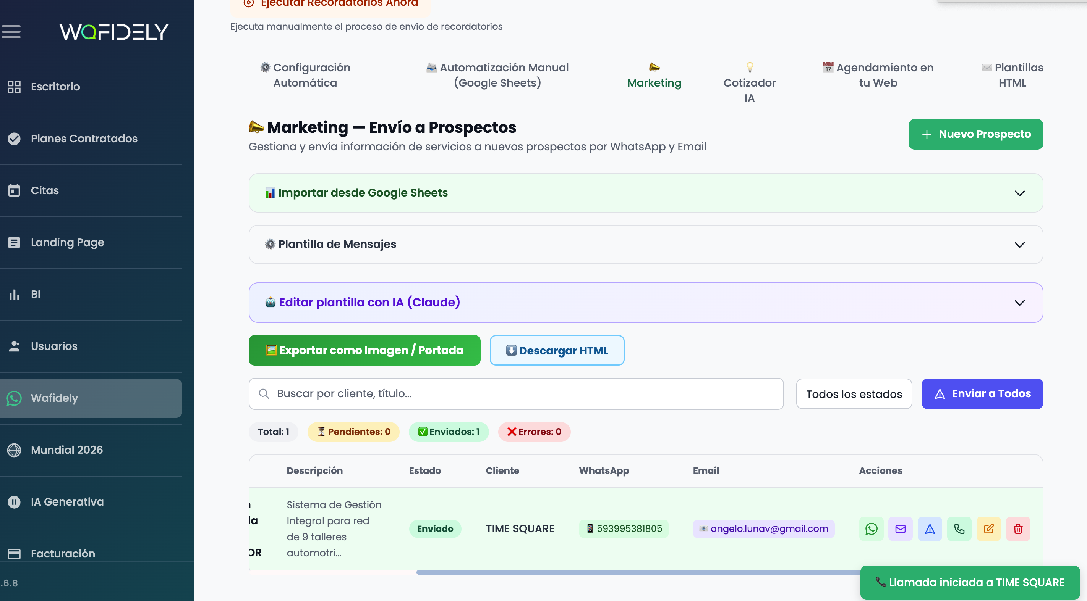Click the Acciones column header
This screenshot has height=601, width=1087.
[x=881, y=471]
